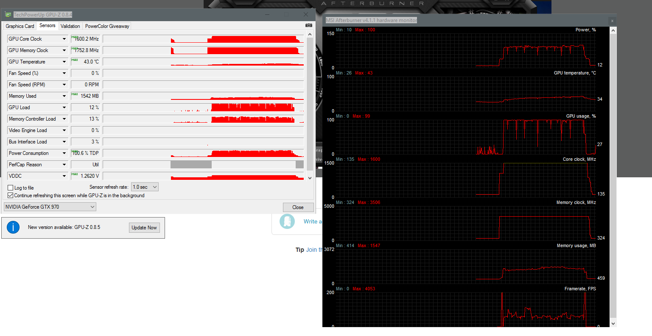Open the VDDC sensor dropdown
This screenshot has height=336, width=652.
64,176
